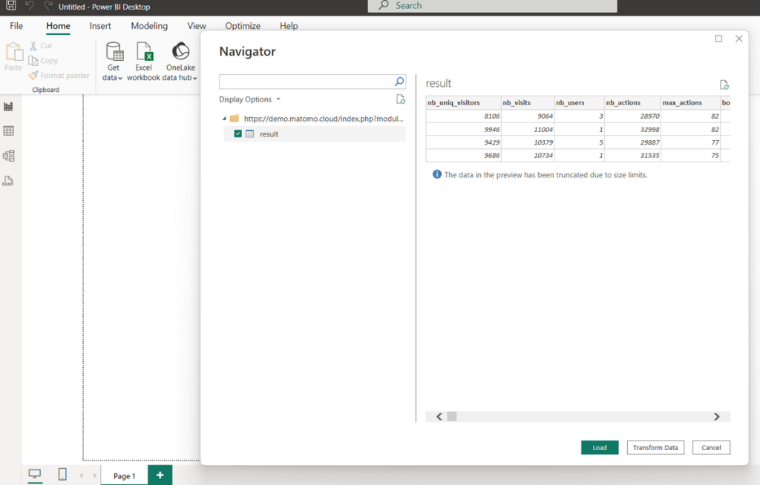Screen dimensions: 760x485
Task: Collapse the demo.matomo.cloud source node
Action: pos(226,118)
